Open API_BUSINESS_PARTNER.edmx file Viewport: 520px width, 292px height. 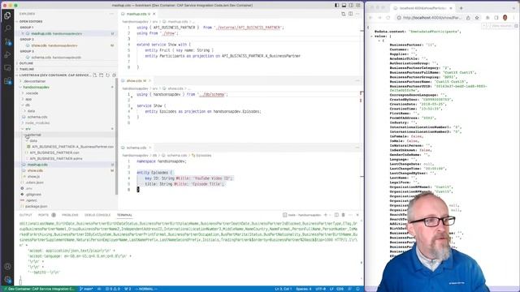pyautogui.click(x=56, y=159)
